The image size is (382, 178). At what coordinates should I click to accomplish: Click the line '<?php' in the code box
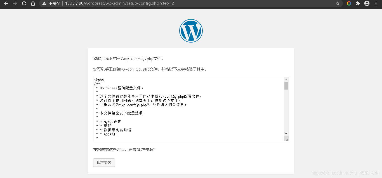point(99,80)
